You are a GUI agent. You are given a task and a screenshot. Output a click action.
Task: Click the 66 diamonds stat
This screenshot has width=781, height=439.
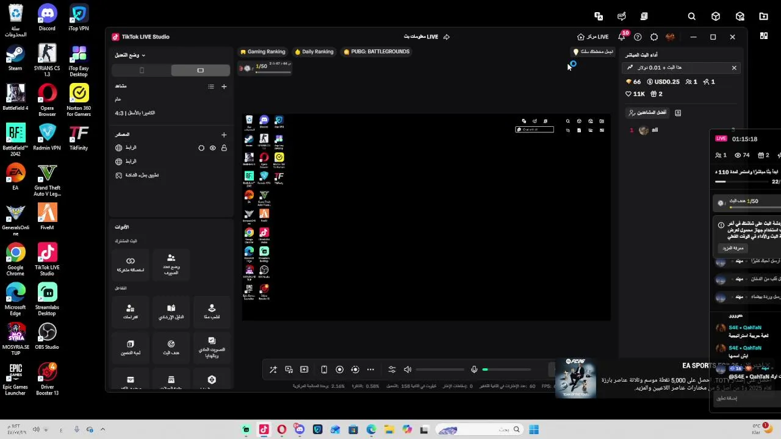coord(633,82)
